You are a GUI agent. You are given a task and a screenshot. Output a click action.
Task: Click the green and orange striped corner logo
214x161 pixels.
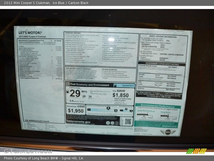click(196, 151)
